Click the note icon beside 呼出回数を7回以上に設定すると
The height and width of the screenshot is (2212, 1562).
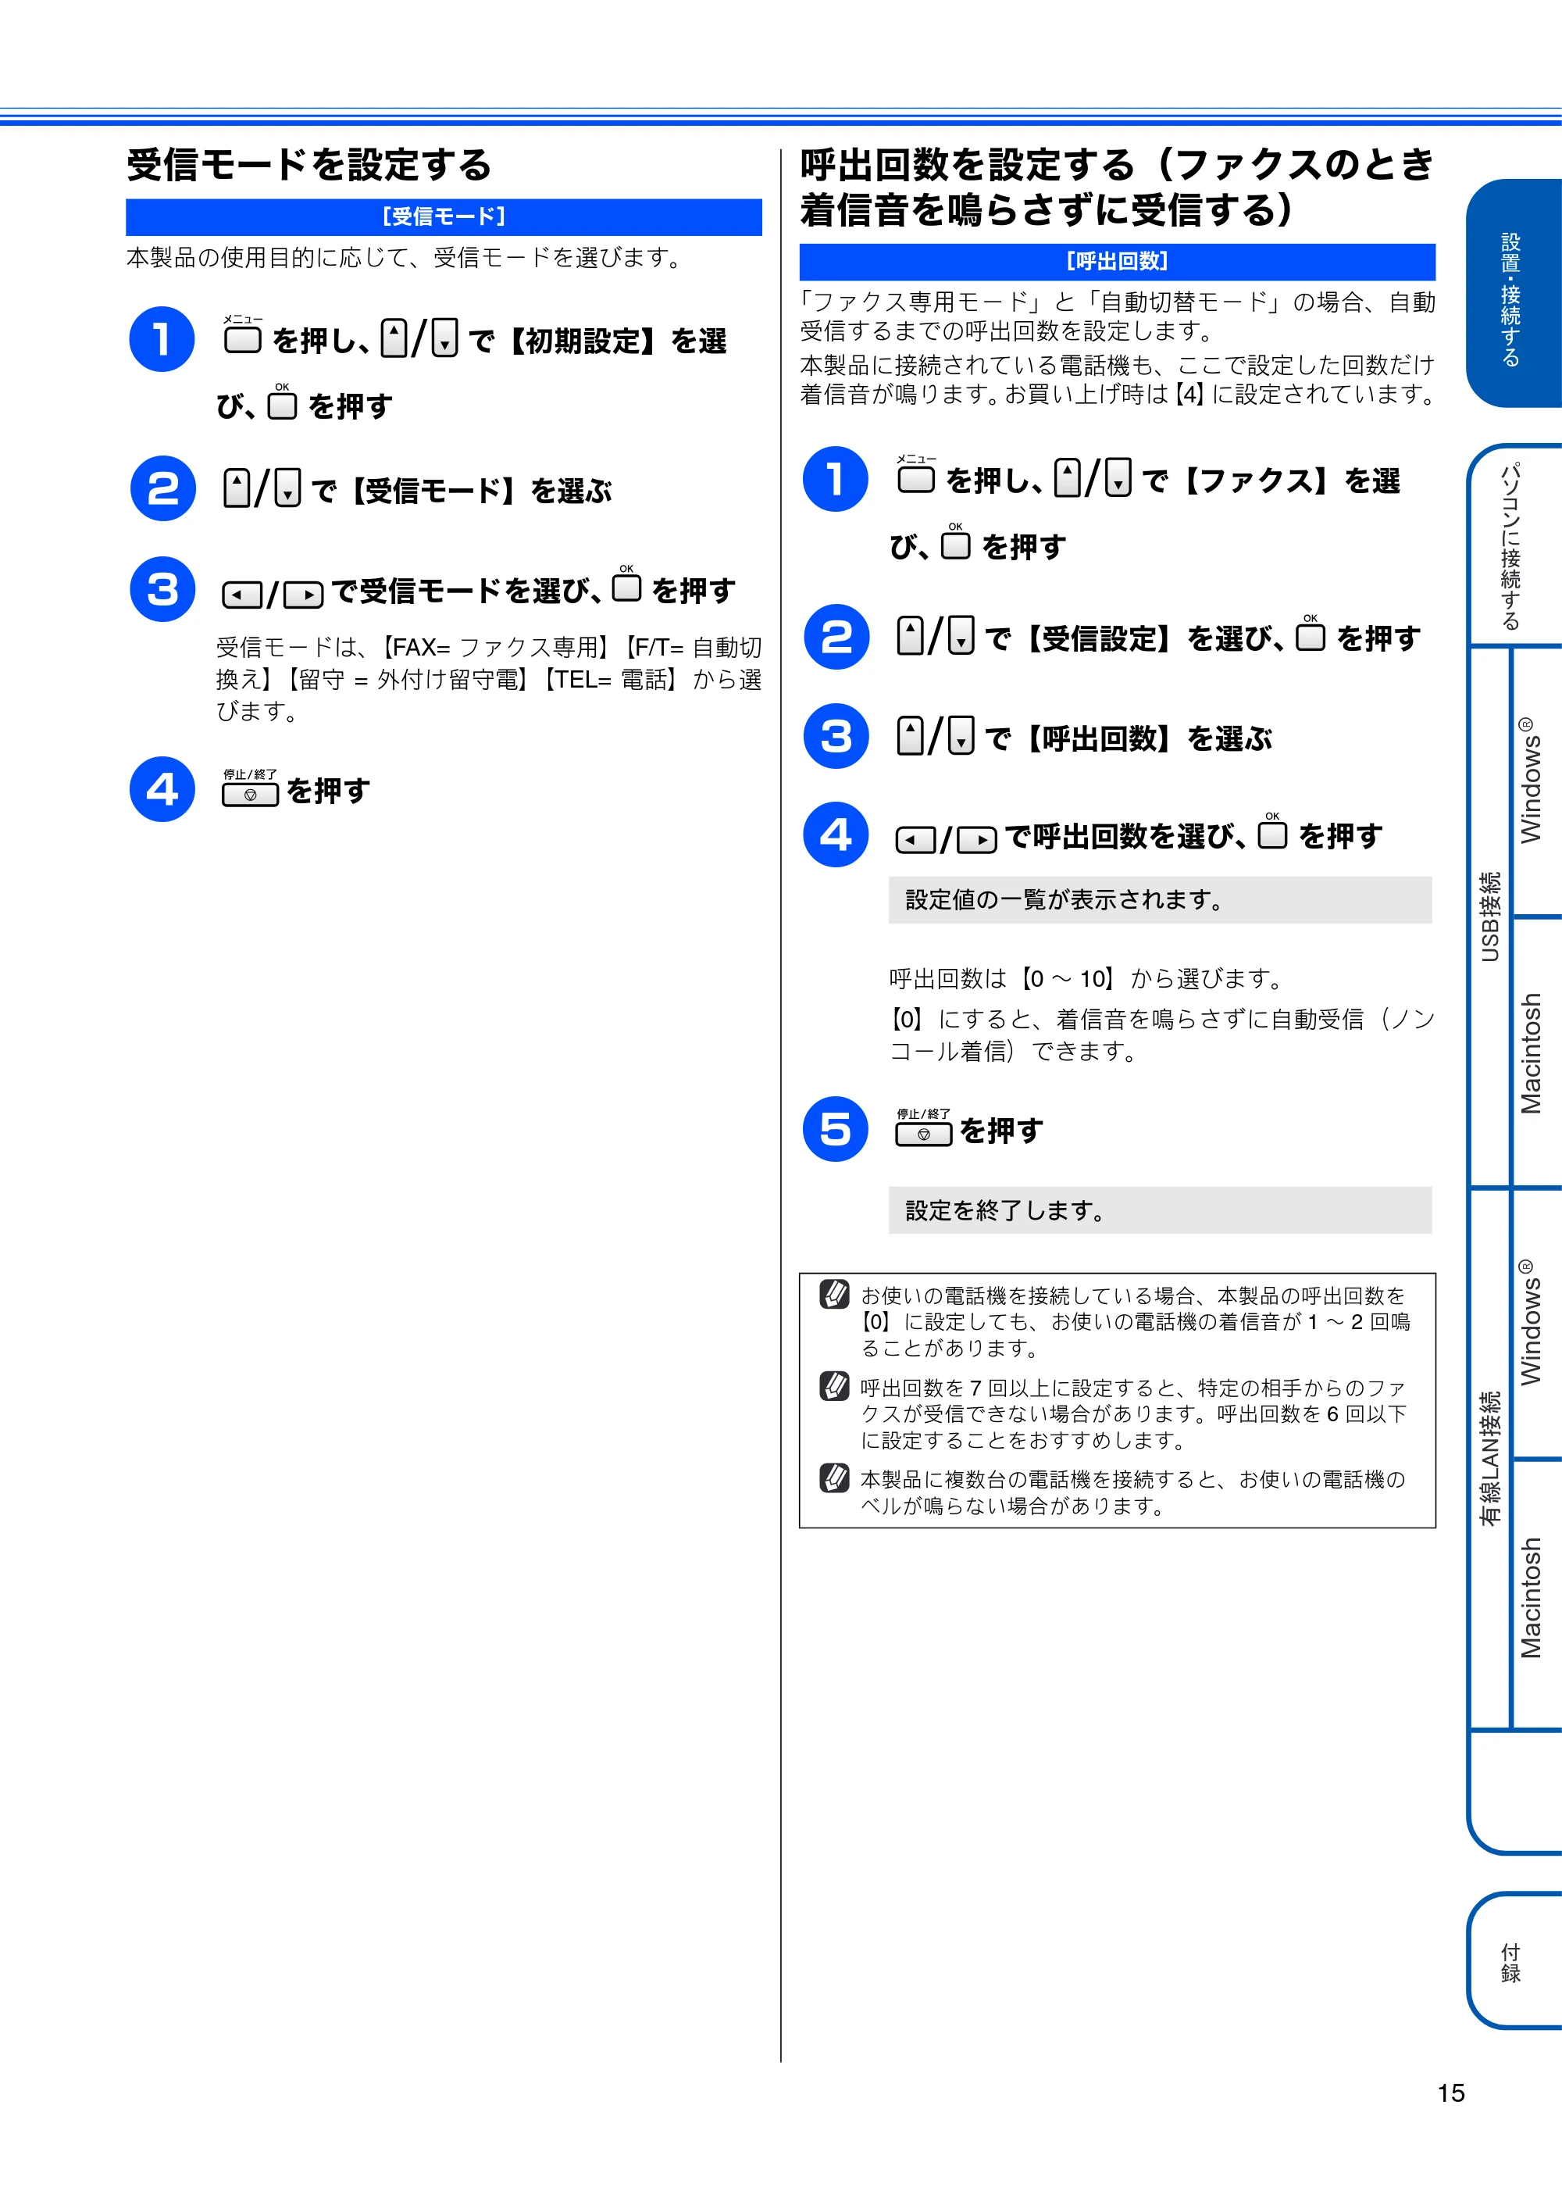tap(834, 1385)
